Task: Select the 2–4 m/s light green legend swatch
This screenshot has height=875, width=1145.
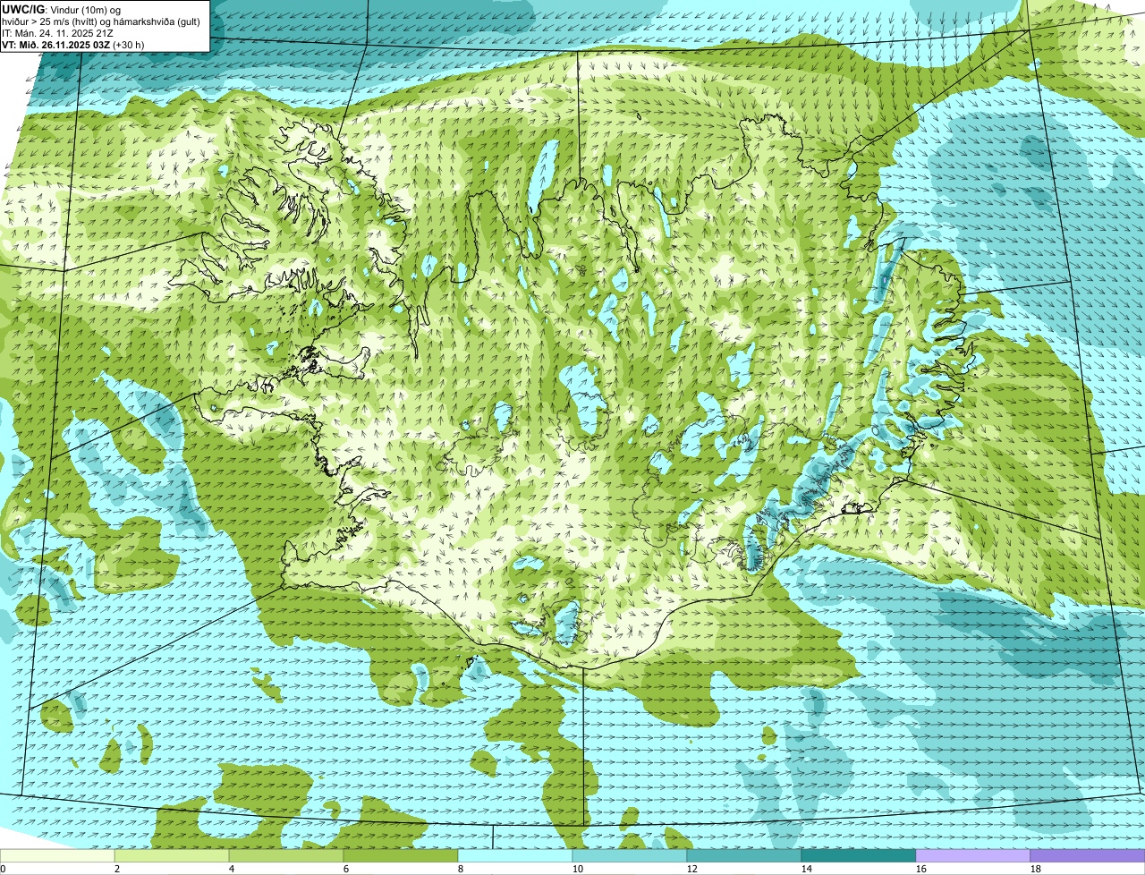Action: click(172, 855)
